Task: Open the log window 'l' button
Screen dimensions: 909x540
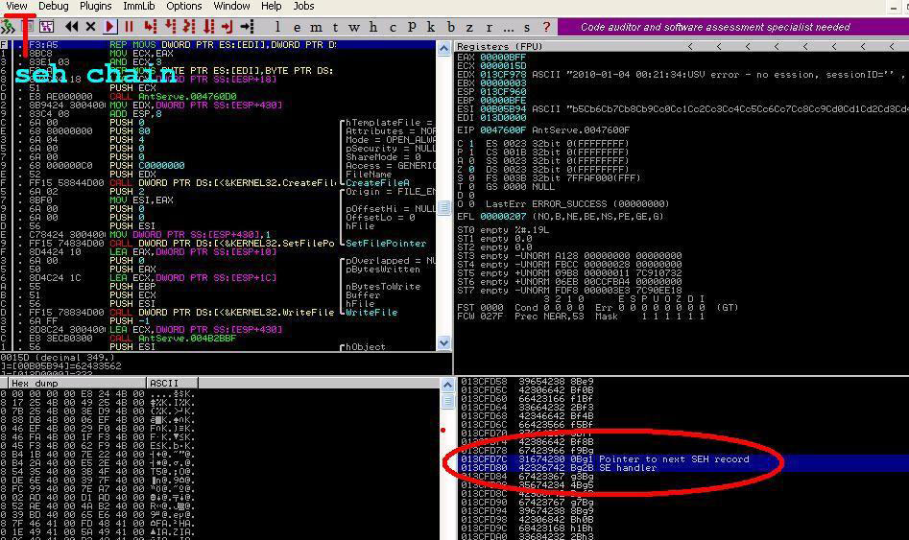Action: coord(277,27)
